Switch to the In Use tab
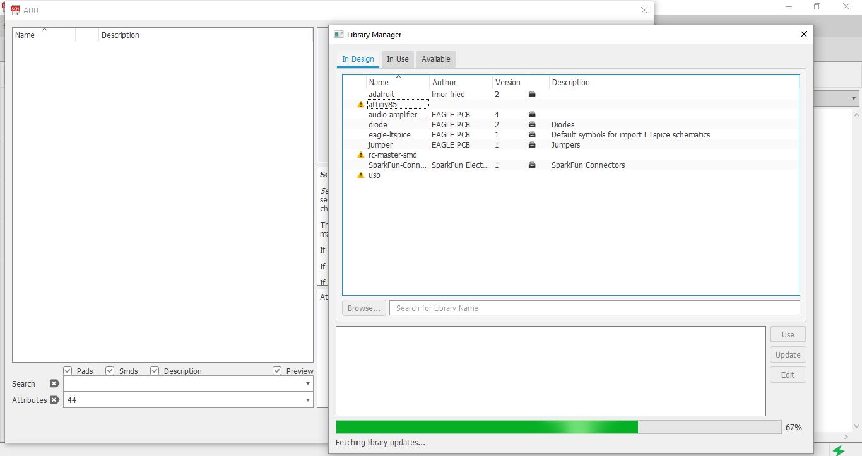This screenshot has height=456, width=862. pos(398,59)
